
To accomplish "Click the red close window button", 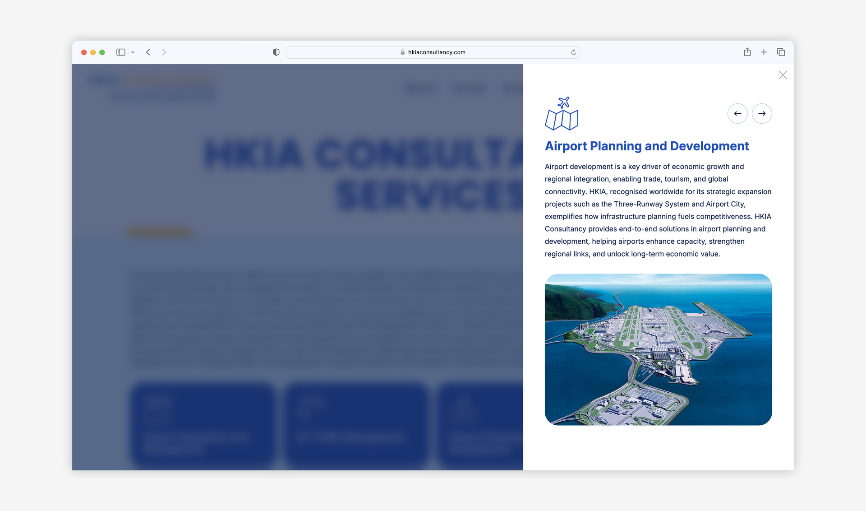I will (x=84, y=52).
